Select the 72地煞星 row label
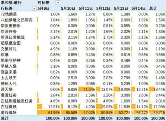Viewport: 166px width, 121px height. 9,14
